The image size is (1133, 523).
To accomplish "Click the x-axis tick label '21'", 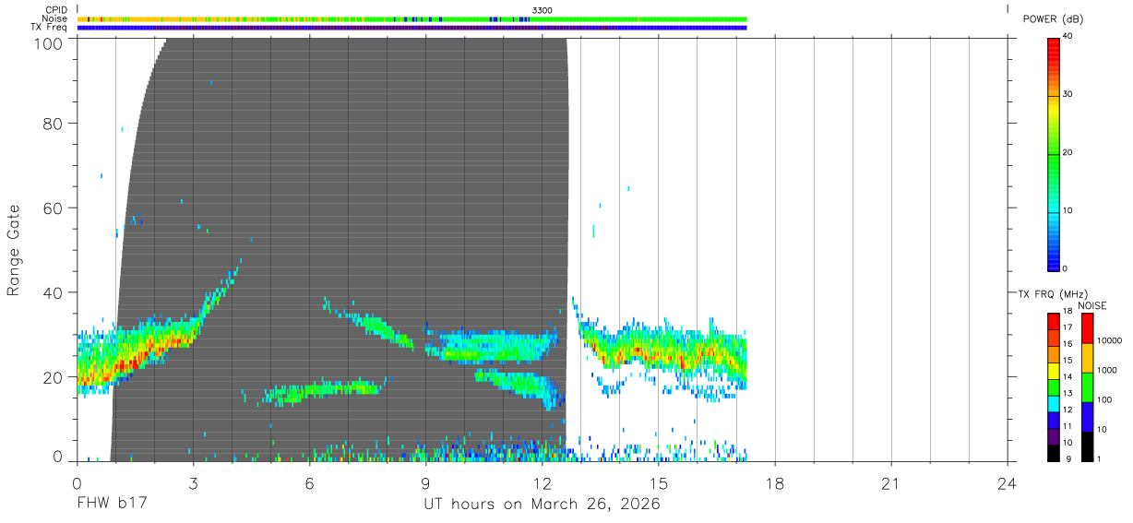I will 891,483.
